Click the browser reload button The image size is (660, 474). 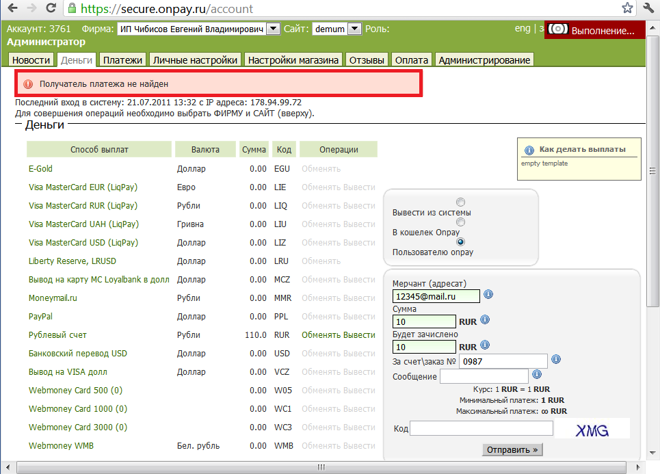pos(51,9)
